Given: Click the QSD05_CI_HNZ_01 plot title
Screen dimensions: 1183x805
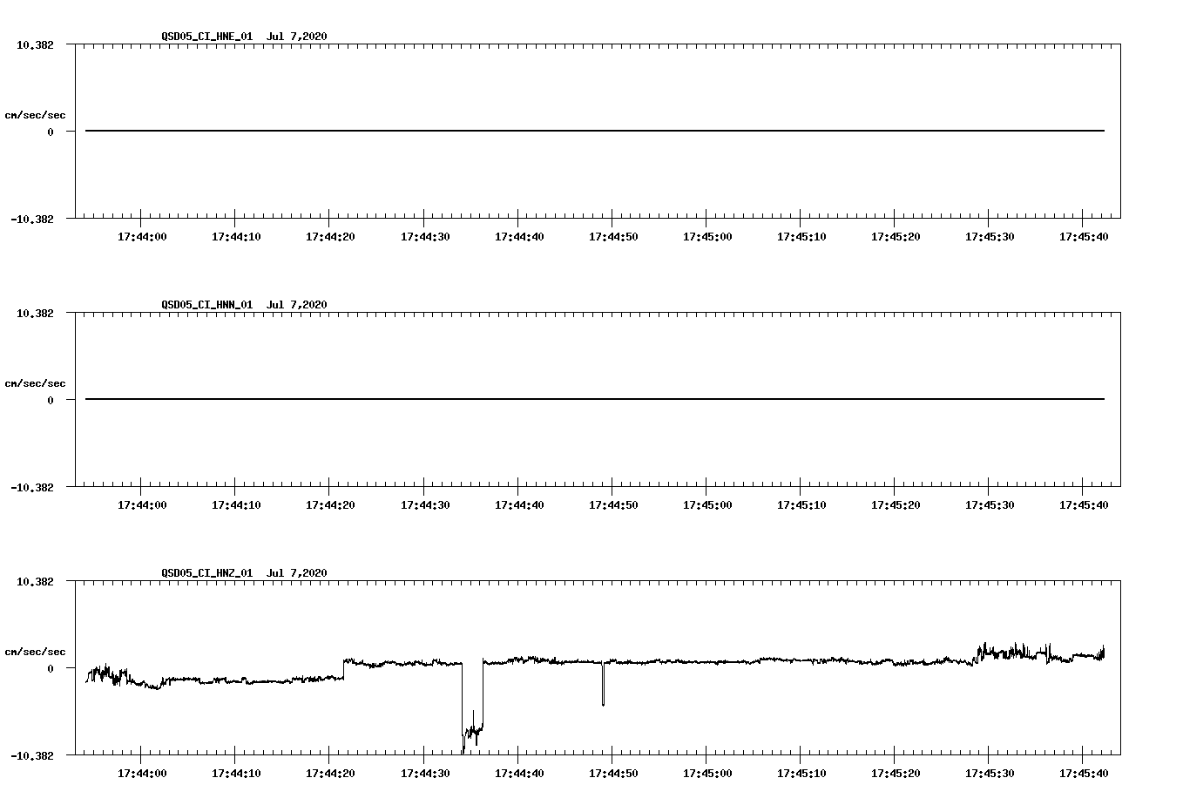Looking at the screenshot, I should (245, 573).
